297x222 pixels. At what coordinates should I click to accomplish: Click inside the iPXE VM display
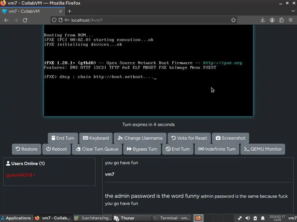pyautogui.click(x=148, y=71)
